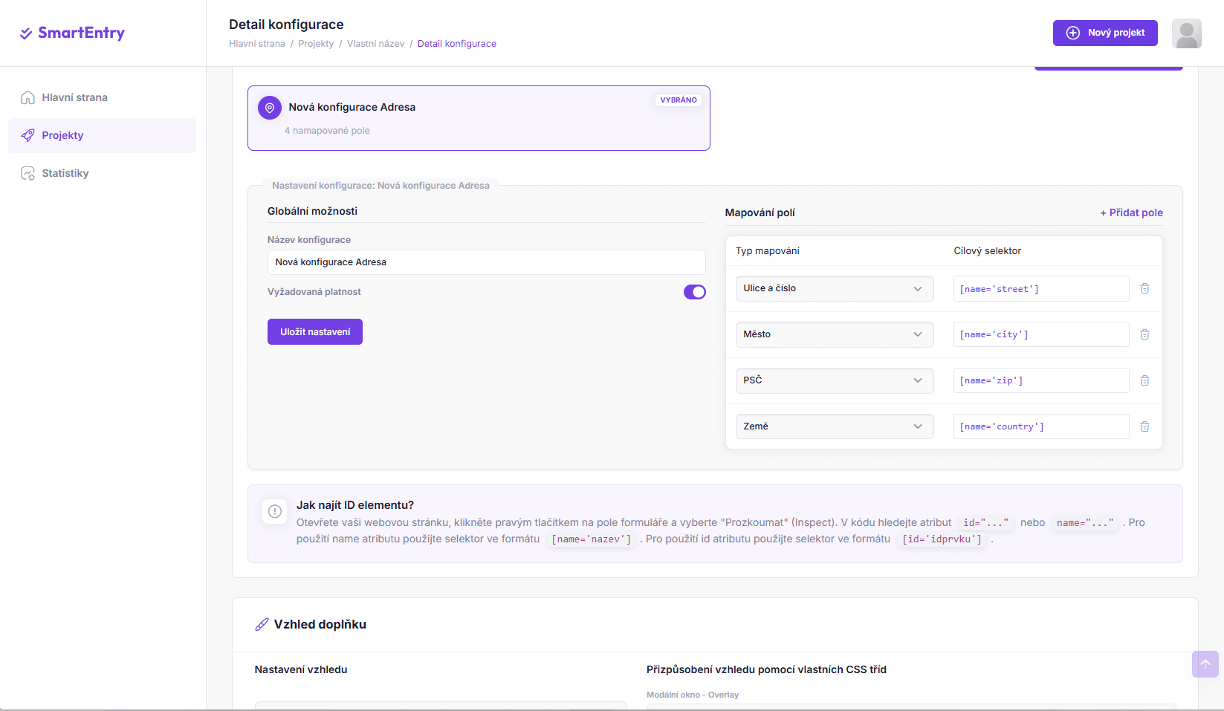Expand the Město mapping type dropdown
Image resolution: width=1224 pixels, height=711 pixels.
coord(834,334)
